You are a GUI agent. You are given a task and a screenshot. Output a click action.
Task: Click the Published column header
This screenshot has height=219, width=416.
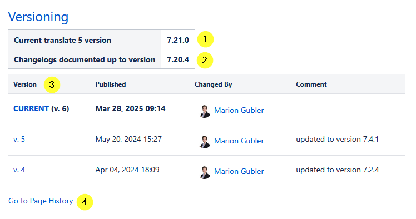111,84
